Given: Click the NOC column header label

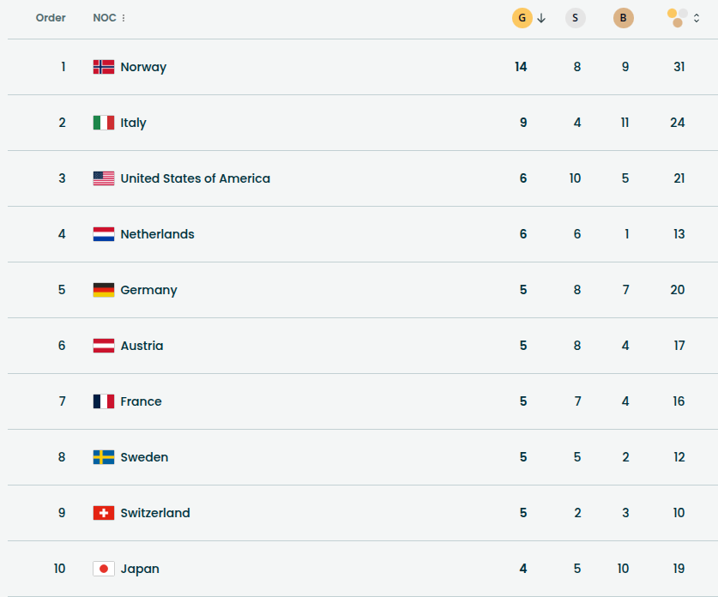Looking at the screenshot, I should point(104,18).
